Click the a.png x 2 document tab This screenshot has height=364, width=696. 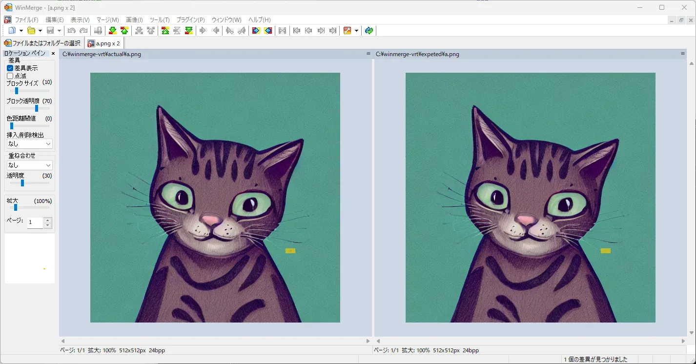[x=104, y=43]
